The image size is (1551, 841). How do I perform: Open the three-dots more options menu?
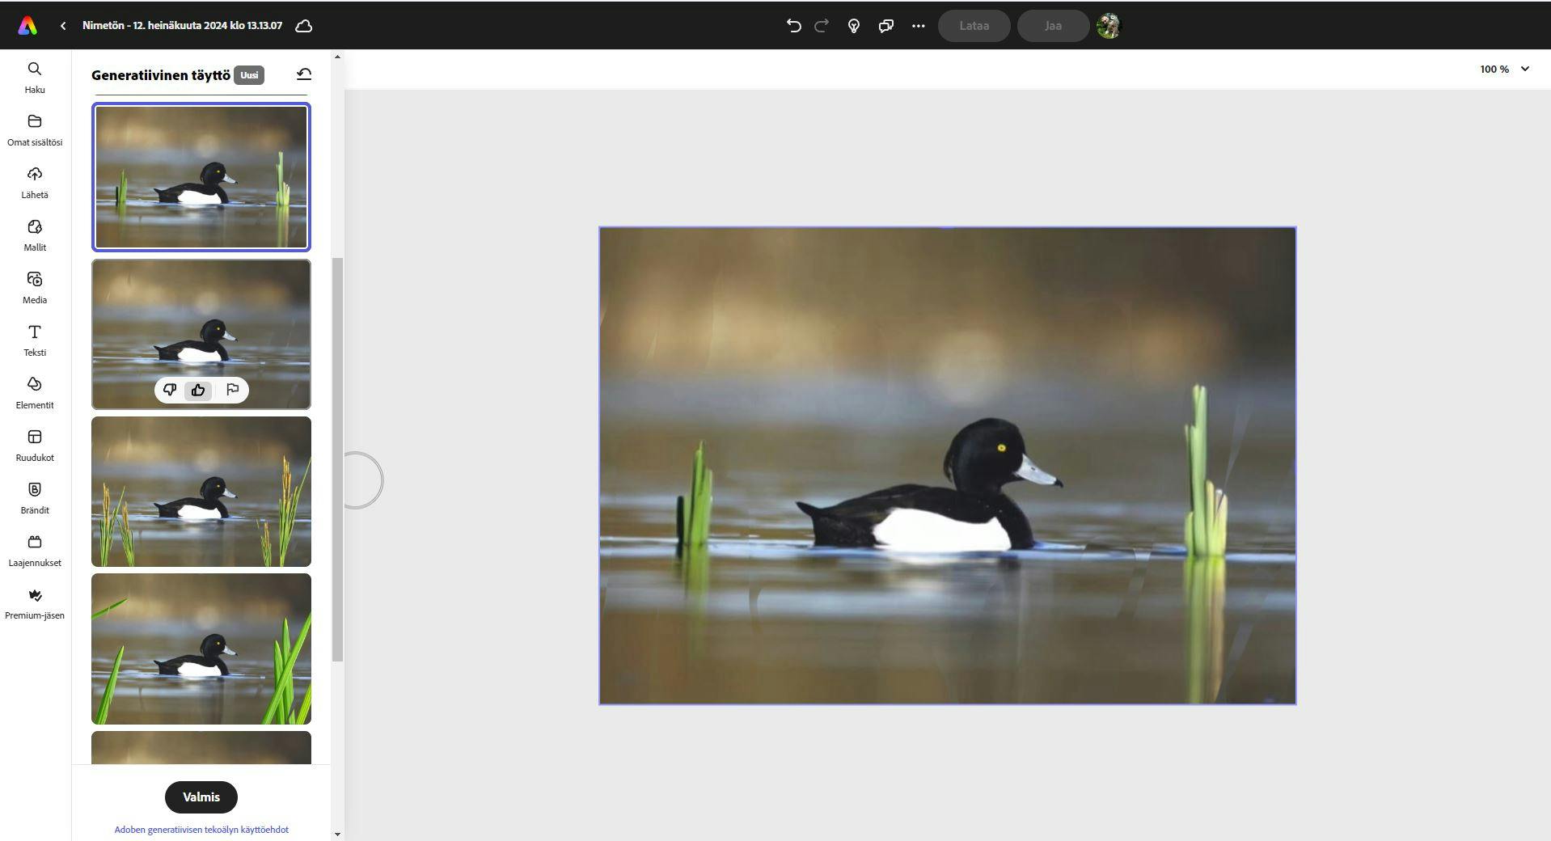click(918, 26)
